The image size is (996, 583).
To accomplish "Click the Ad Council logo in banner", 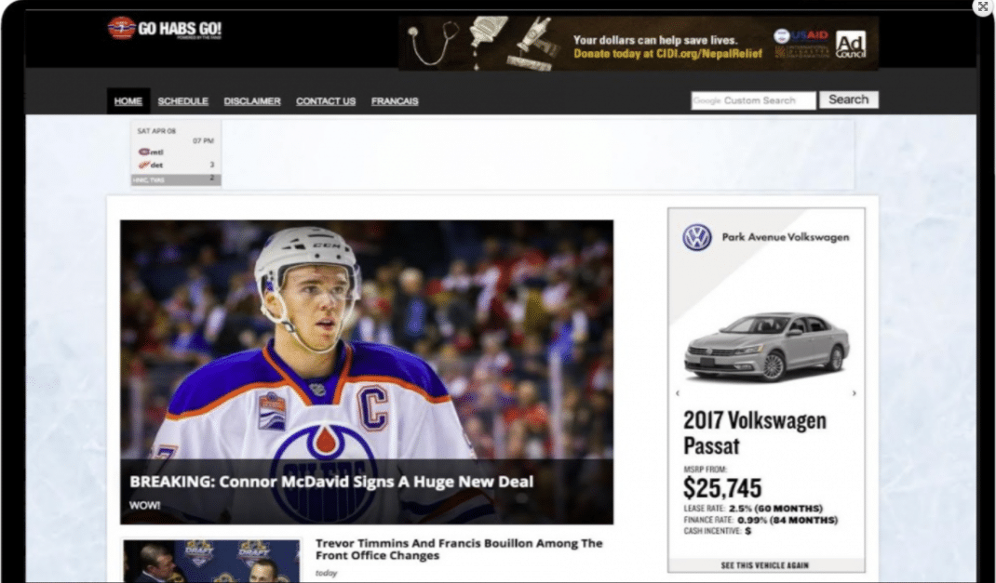I will coord(850,44).
